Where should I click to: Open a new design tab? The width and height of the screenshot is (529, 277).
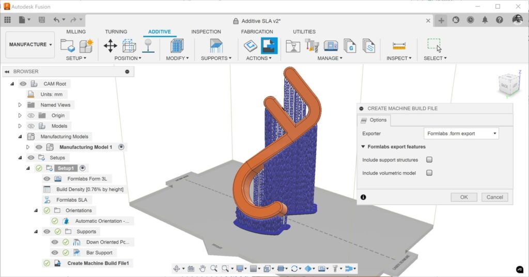(x=441, y=21)
